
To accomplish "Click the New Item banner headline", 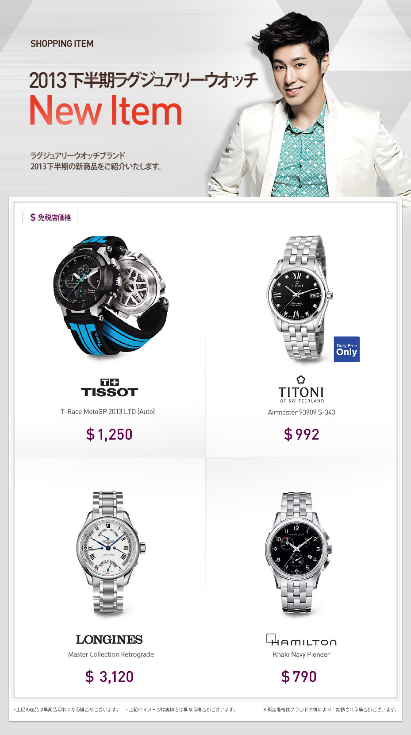I will [106, 111].
